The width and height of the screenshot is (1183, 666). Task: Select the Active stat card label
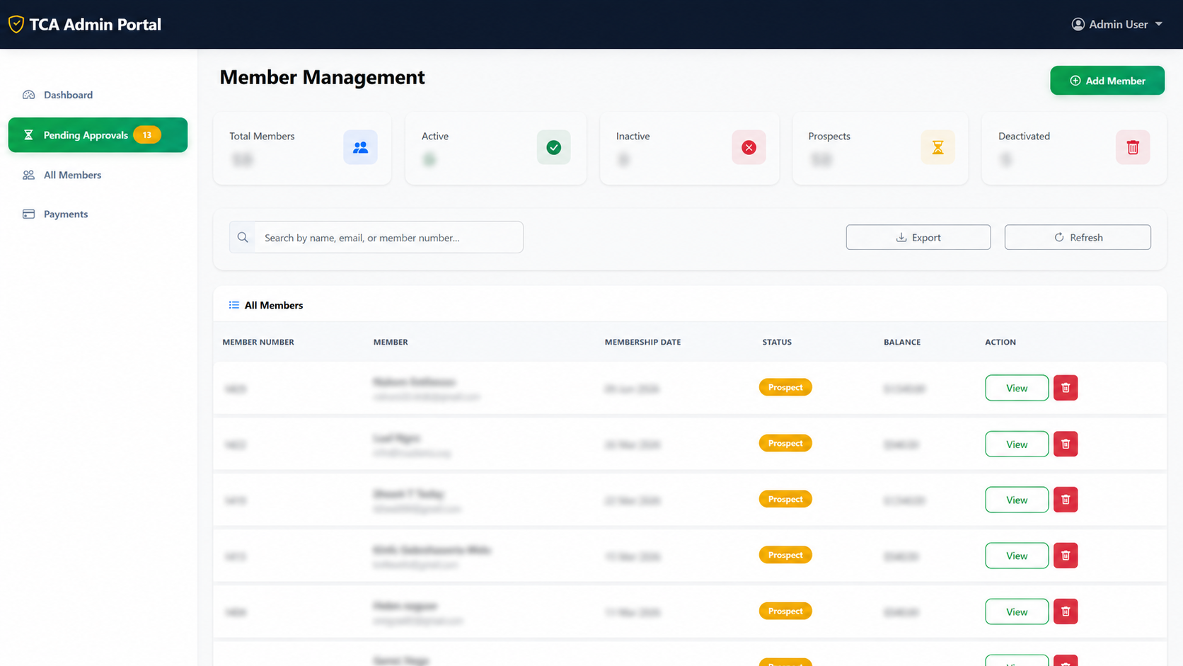pos(435,136)
